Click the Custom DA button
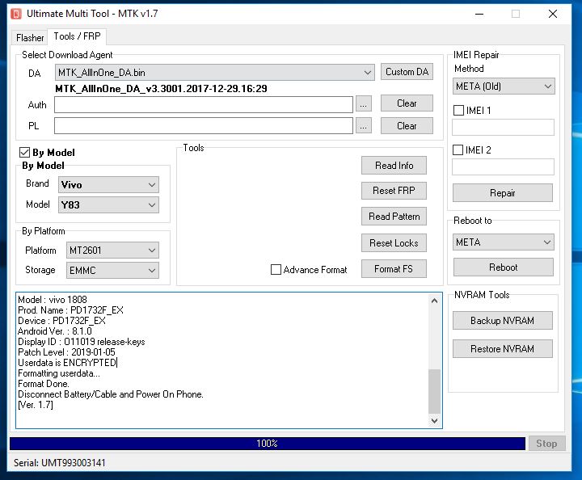Image resolution: width=582 pixels, height=480 pixels. [407, 72]
